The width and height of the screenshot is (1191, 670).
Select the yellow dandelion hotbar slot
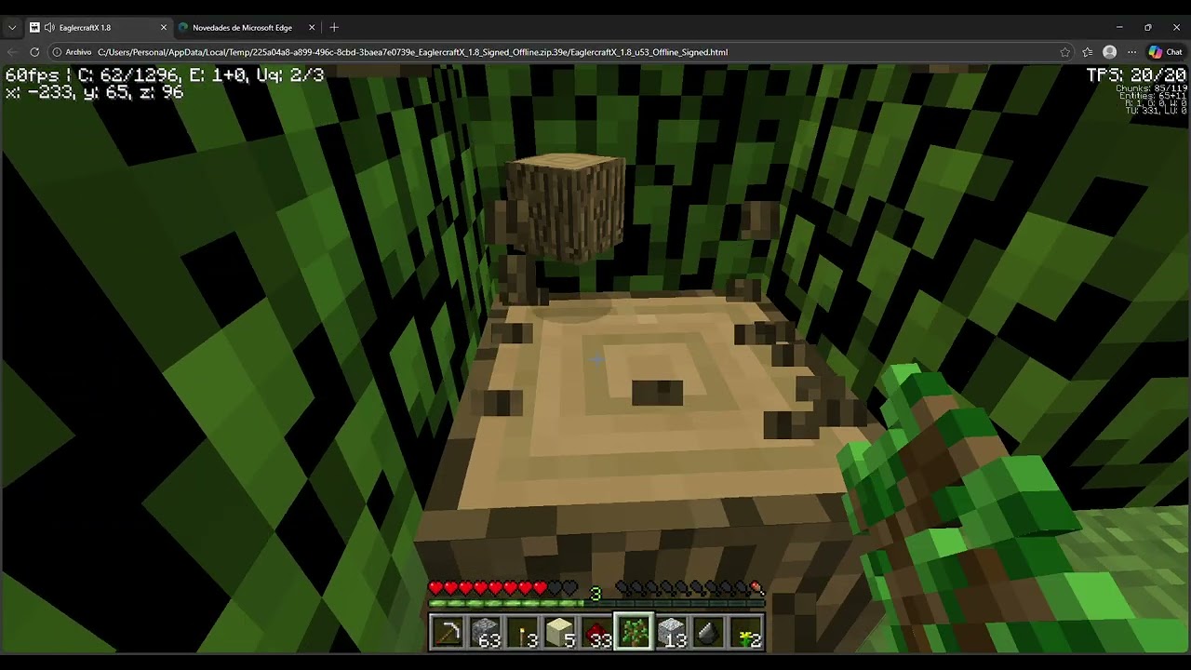coord(745,632)
